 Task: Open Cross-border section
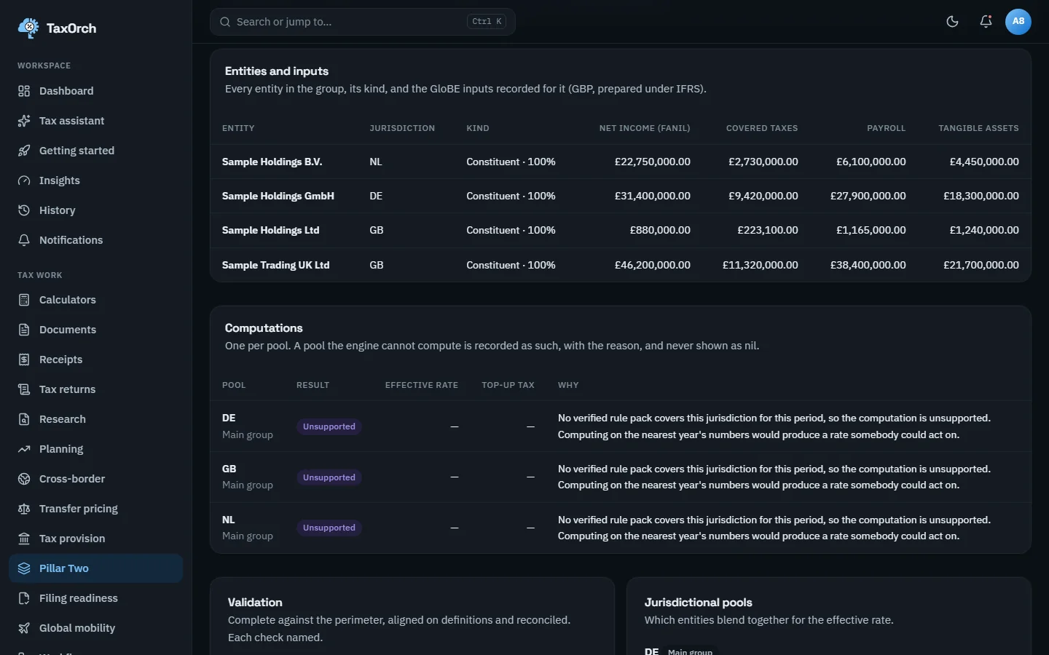point(95,479)
